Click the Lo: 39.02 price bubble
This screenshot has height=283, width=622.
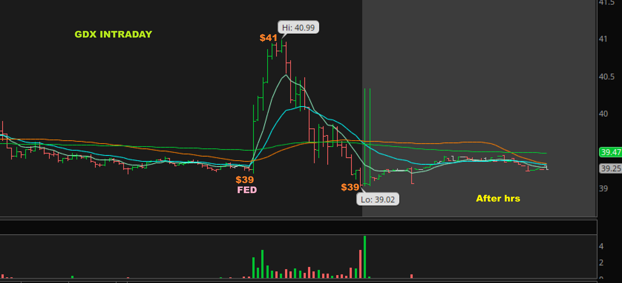[378, 199]
